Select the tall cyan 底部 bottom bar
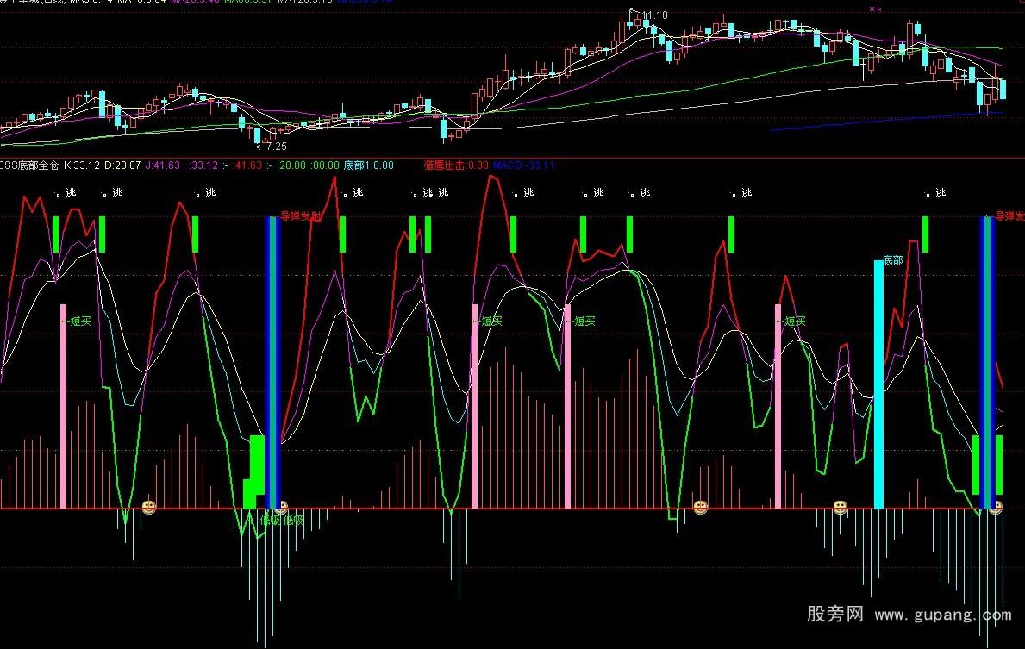Screen dimensions: 1025x649 878,384
